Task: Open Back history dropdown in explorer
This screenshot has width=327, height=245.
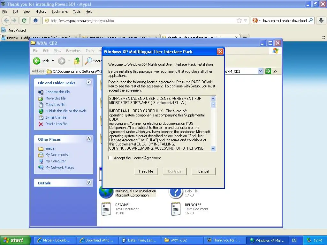Action: click(x=53, y=61)
